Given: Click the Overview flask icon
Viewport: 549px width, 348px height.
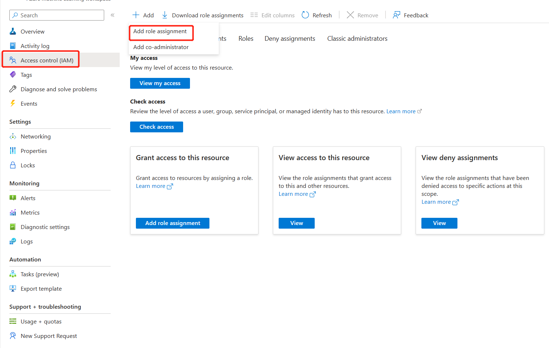Looking at the screenshot, I should [13, 31].
